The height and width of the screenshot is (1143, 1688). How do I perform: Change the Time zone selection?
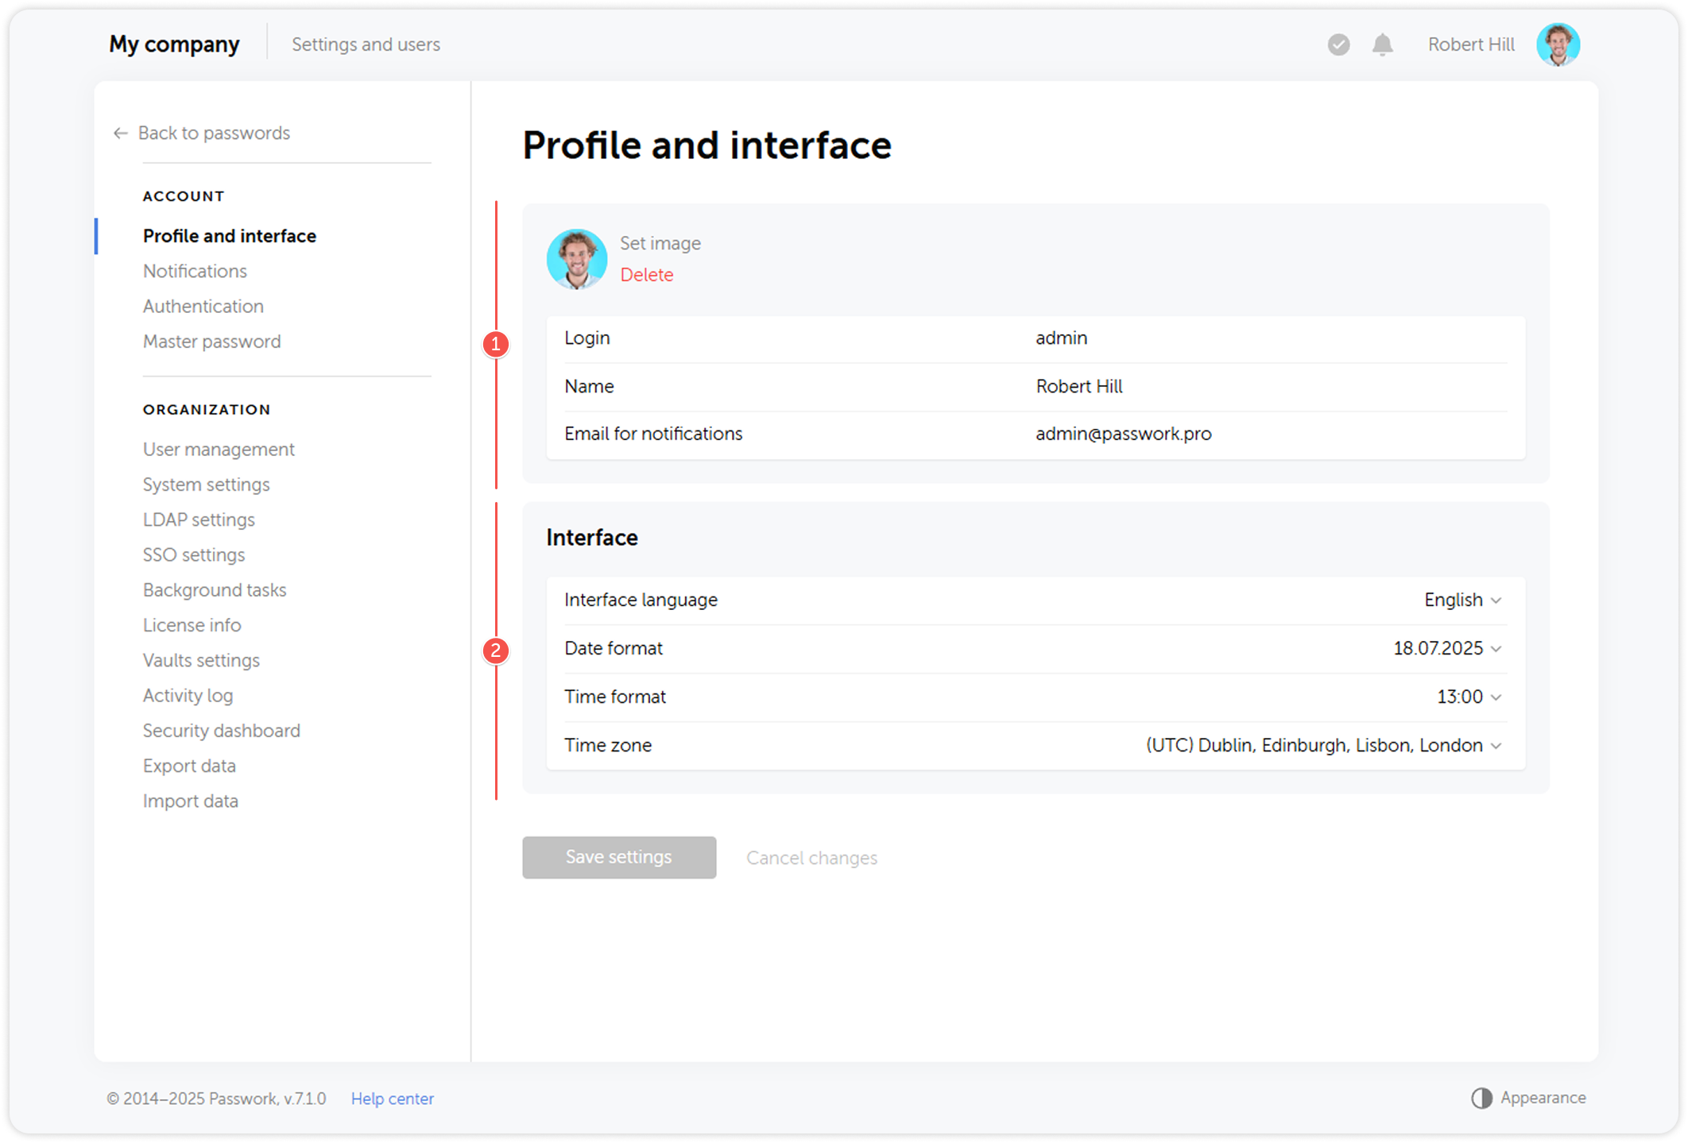coord(1319,745)
